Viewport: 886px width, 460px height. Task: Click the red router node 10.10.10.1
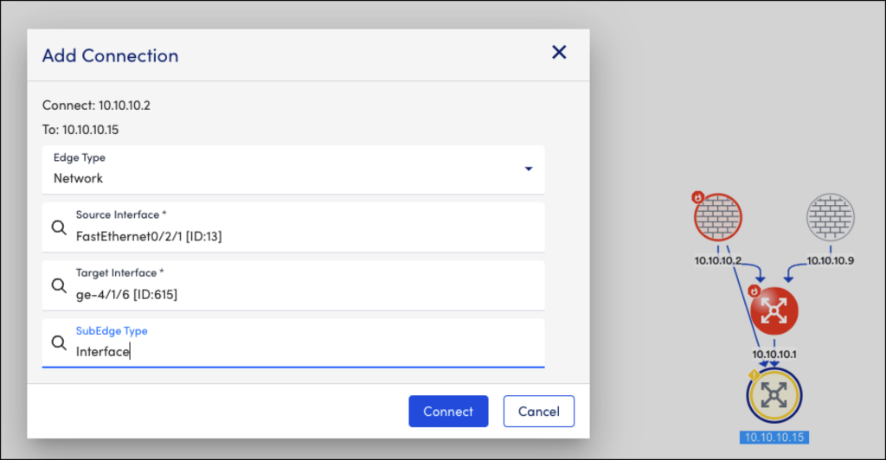(774, 310)
